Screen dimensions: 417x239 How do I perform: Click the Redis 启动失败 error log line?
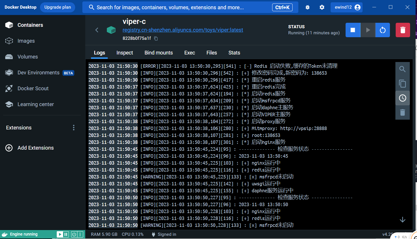213,66
